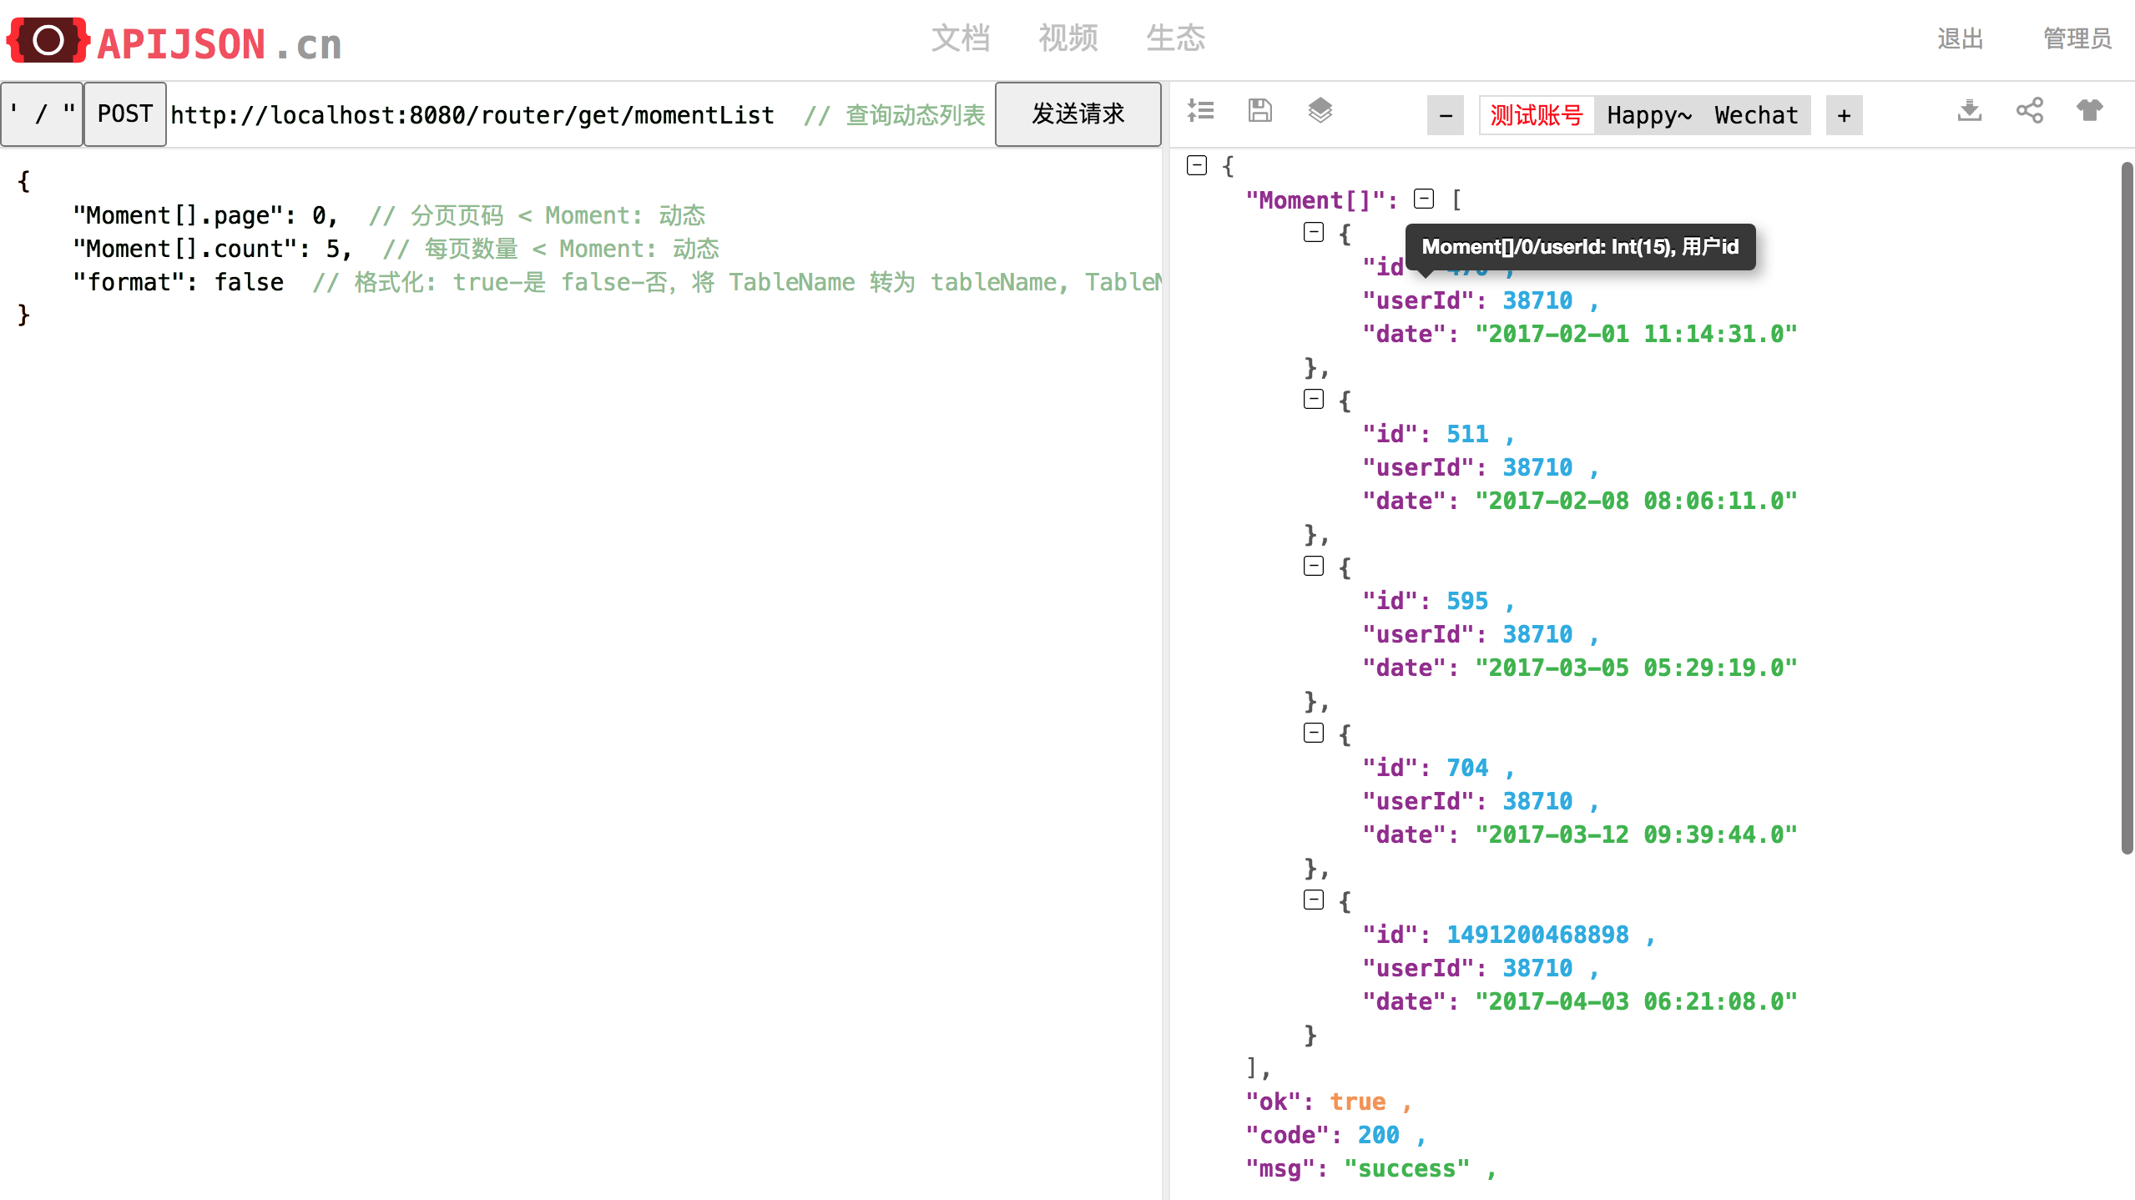
Task: Click date "2017-04-03 06:21:08.0"
Action: pos(1636,1001)
